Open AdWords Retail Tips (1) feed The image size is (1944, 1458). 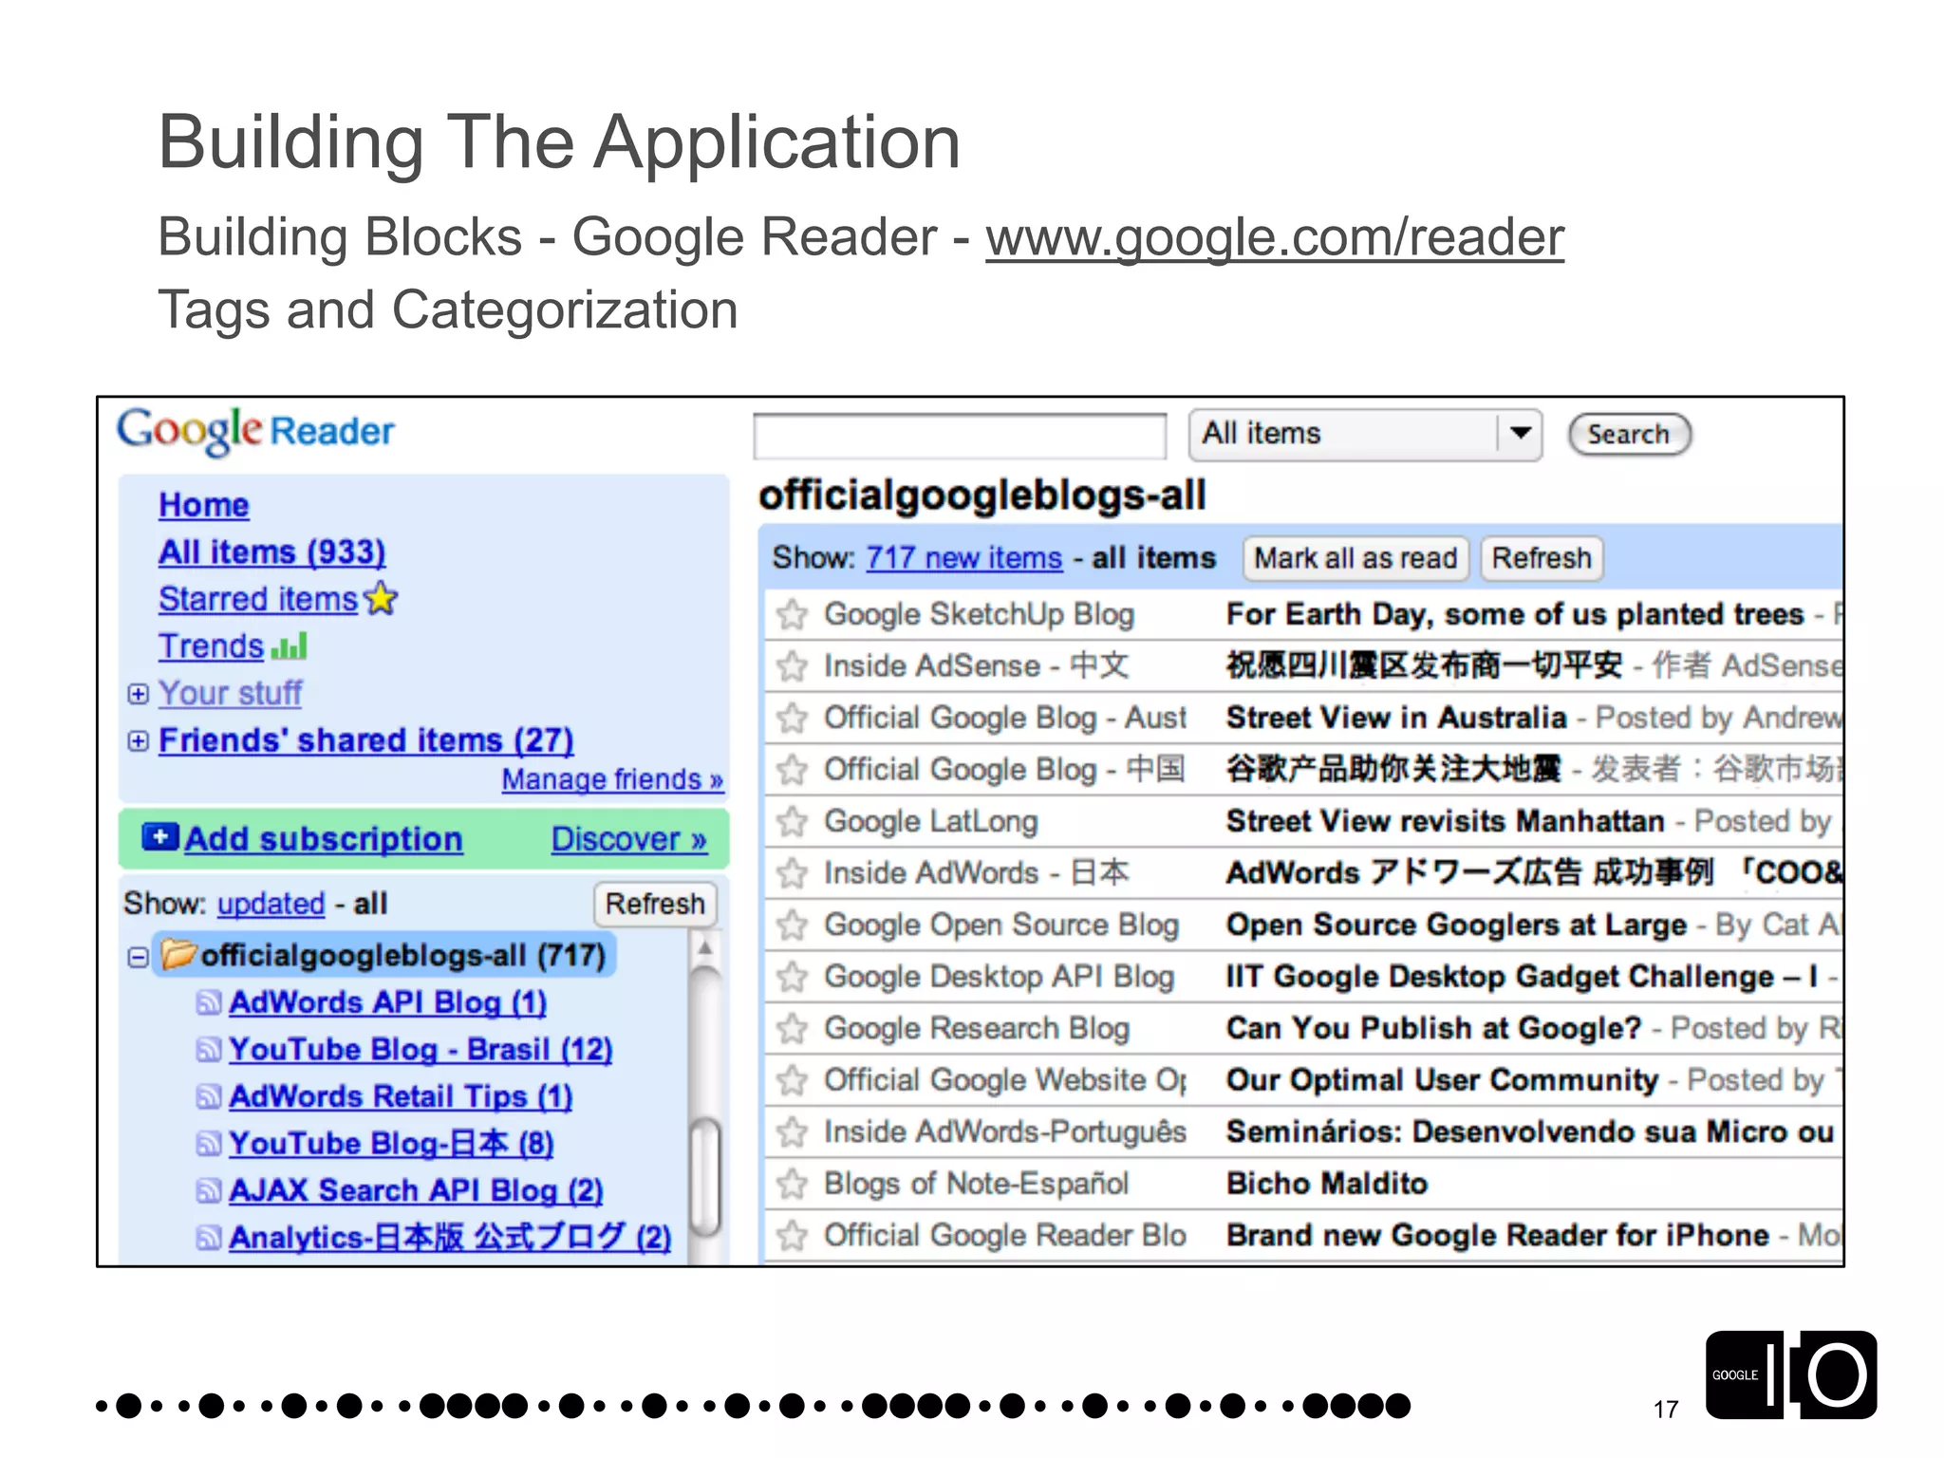401,1096
